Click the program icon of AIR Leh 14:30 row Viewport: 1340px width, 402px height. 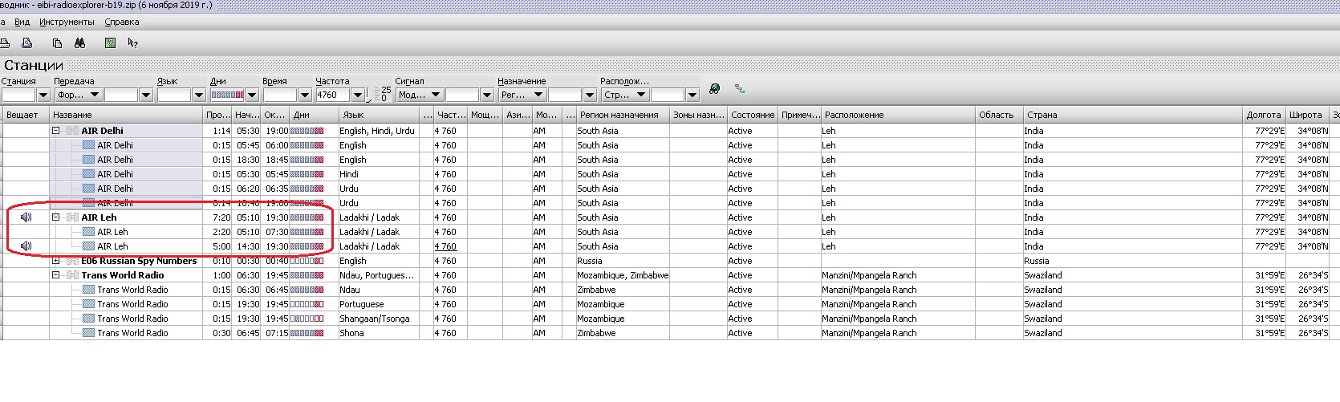pos(88,246)
